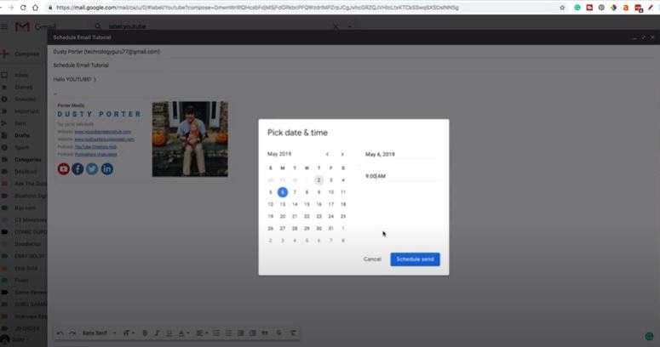The height and width of the screenshot is (347, 660).
Task: Open the YouTube Creators Hub podcast link
Action: click(95, 147)
